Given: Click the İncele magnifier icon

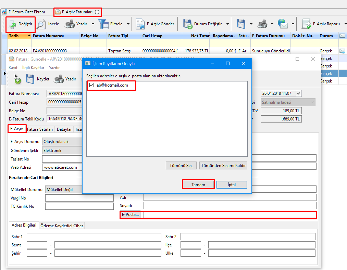Looking at the screenshot, I should point(41,24).
